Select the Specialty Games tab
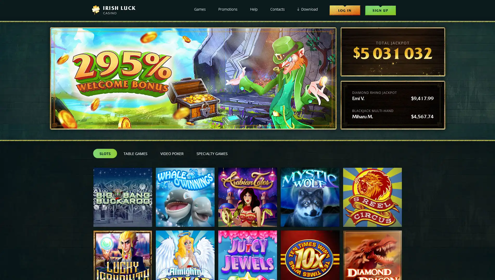 pyautogui.click(x=212, y=153)
